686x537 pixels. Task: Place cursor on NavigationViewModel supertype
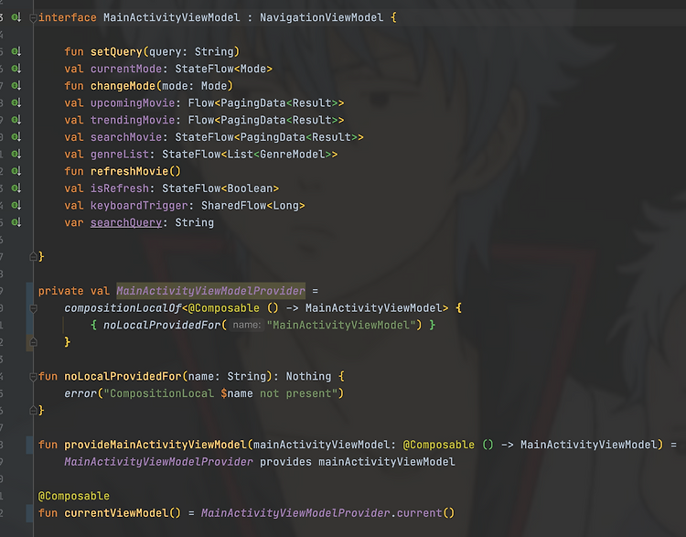point(322,18)
